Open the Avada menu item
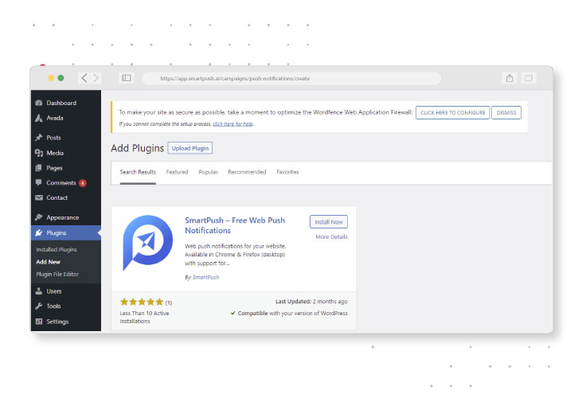Viewport: 582px width, 398px height. tap(66, 118)
